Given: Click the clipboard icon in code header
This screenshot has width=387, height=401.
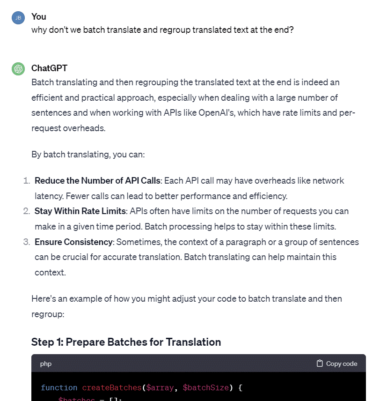Looking at the screenshot, I should (320, 364).
